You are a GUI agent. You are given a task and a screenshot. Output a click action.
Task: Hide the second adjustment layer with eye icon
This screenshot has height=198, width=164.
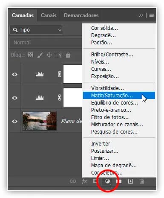coord(14,98)
